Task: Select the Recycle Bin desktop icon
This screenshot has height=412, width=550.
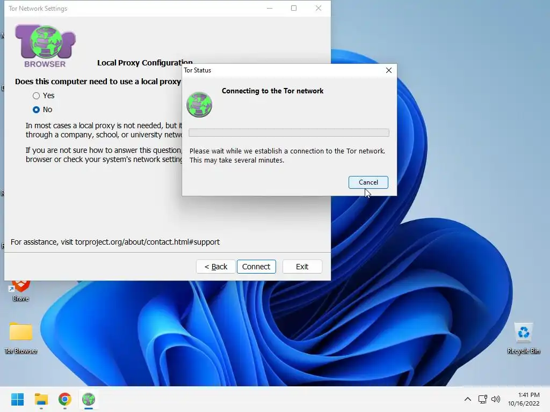Action: click(523, 338)
